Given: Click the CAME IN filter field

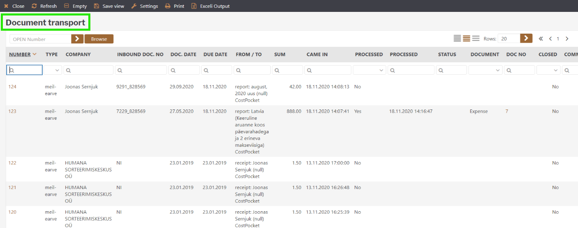Looking at the screenshot, I should (x=328, y=70).
